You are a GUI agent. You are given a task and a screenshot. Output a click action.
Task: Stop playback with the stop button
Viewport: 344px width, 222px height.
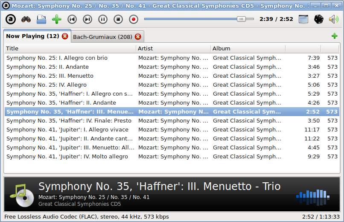118,19
